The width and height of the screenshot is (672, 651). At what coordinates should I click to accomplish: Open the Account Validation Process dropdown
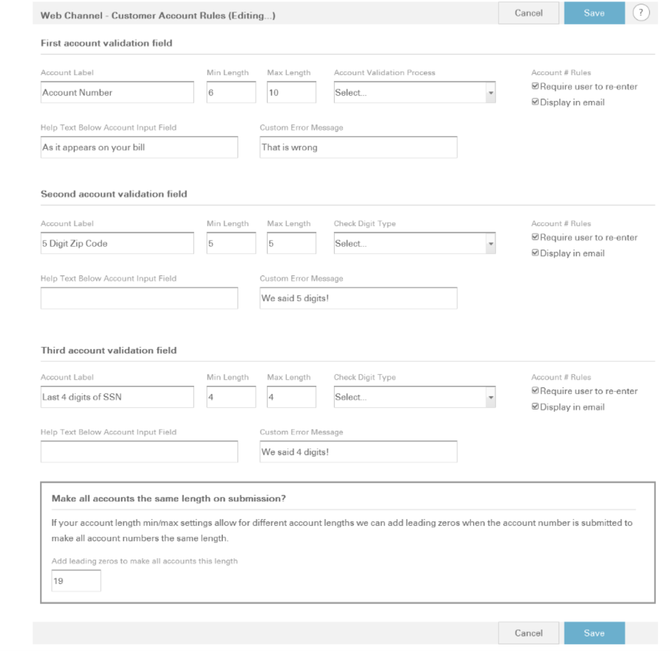pos(413,92)
